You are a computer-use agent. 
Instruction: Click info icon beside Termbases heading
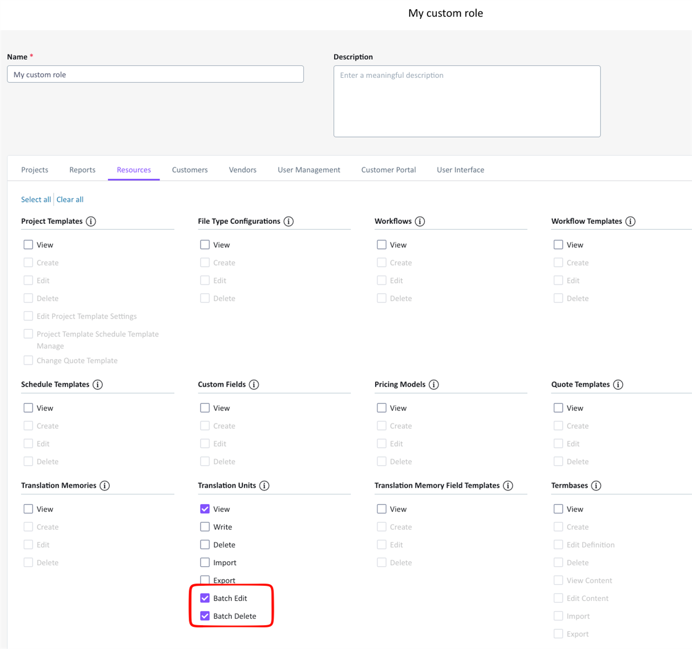click(x=596, y=486)
